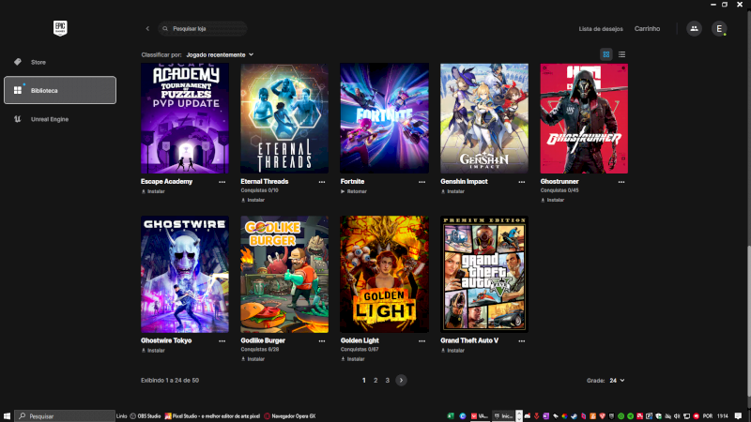Go to next page arrow
751x422 pixels.
click(x=401, y=380)
